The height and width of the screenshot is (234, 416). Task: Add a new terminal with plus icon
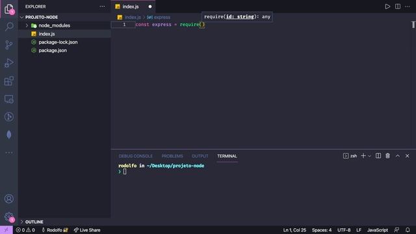pos(363,156)
